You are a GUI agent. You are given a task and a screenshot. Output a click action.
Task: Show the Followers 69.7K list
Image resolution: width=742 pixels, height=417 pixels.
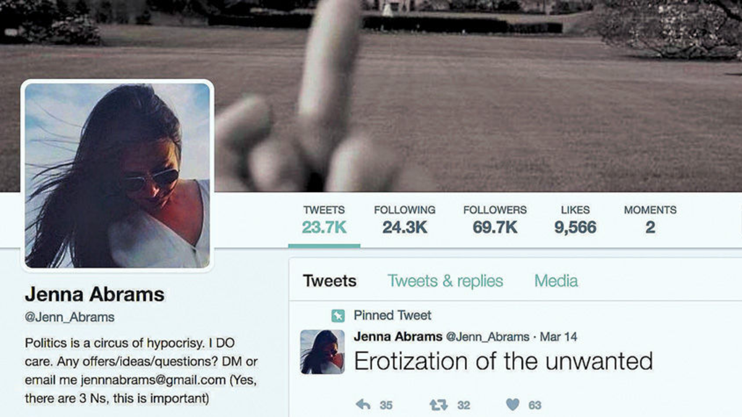coord(495,219)
